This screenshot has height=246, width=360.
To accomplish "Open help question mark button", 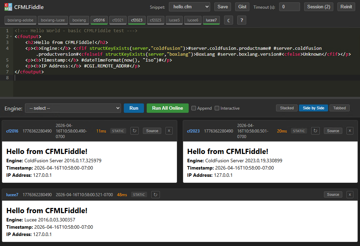I will pos(241,20).
